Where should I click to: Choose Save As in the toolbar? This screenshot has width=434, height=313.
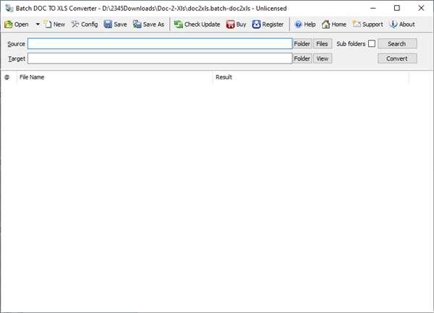(x=137, y=25)
